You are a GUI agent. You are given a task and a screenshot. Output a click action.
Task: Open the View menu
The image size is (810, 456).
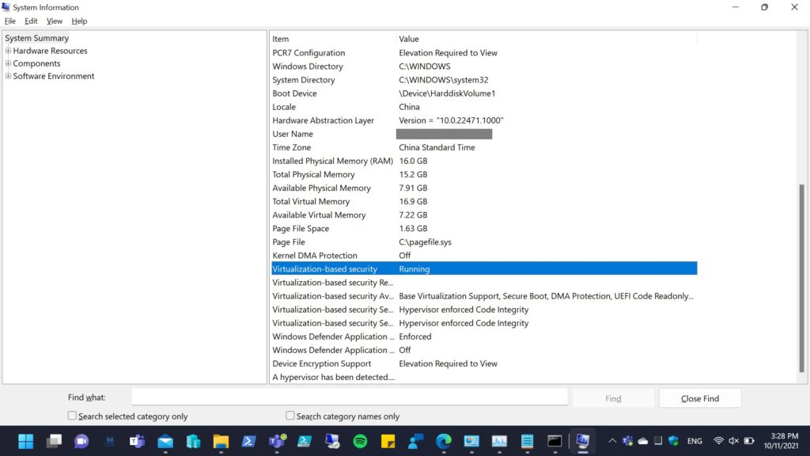coord(55,21)
